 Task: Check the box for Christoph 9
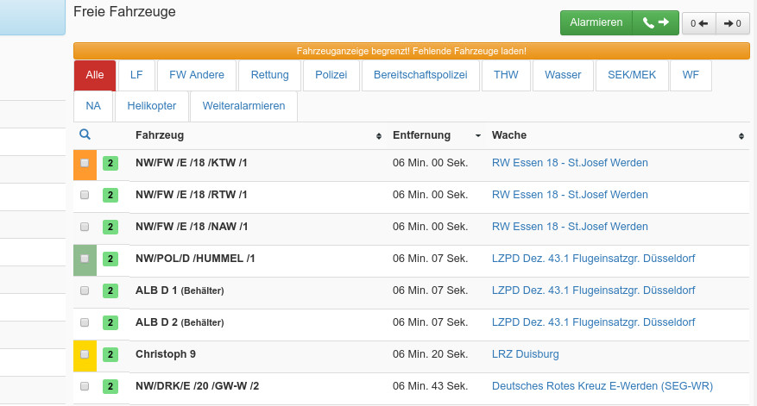(85, 354)
